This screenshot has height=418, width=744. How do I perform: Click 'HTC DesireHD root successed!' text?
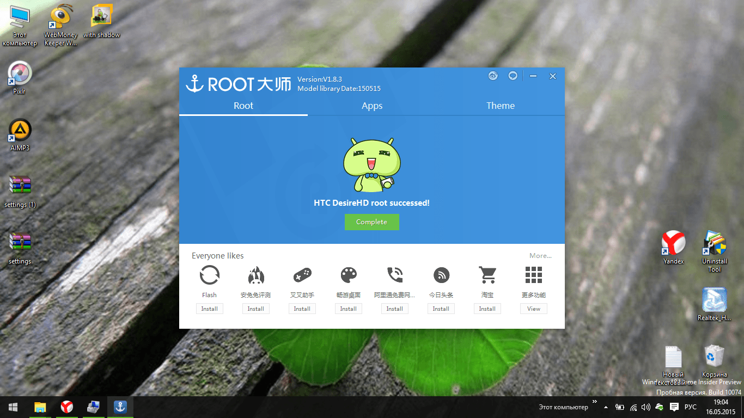pyautogui.click(x=372, y=203)
